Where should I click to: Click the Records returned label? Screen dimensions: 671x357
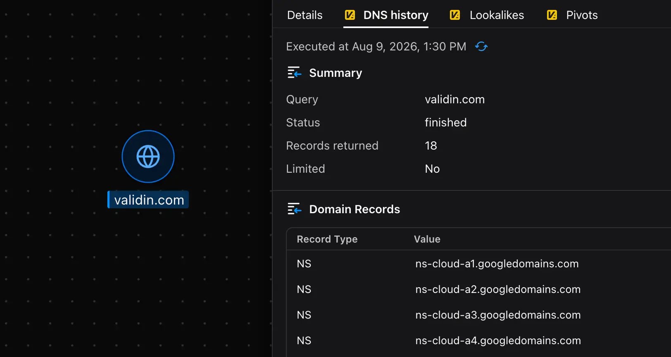click(x=332, y=146)
